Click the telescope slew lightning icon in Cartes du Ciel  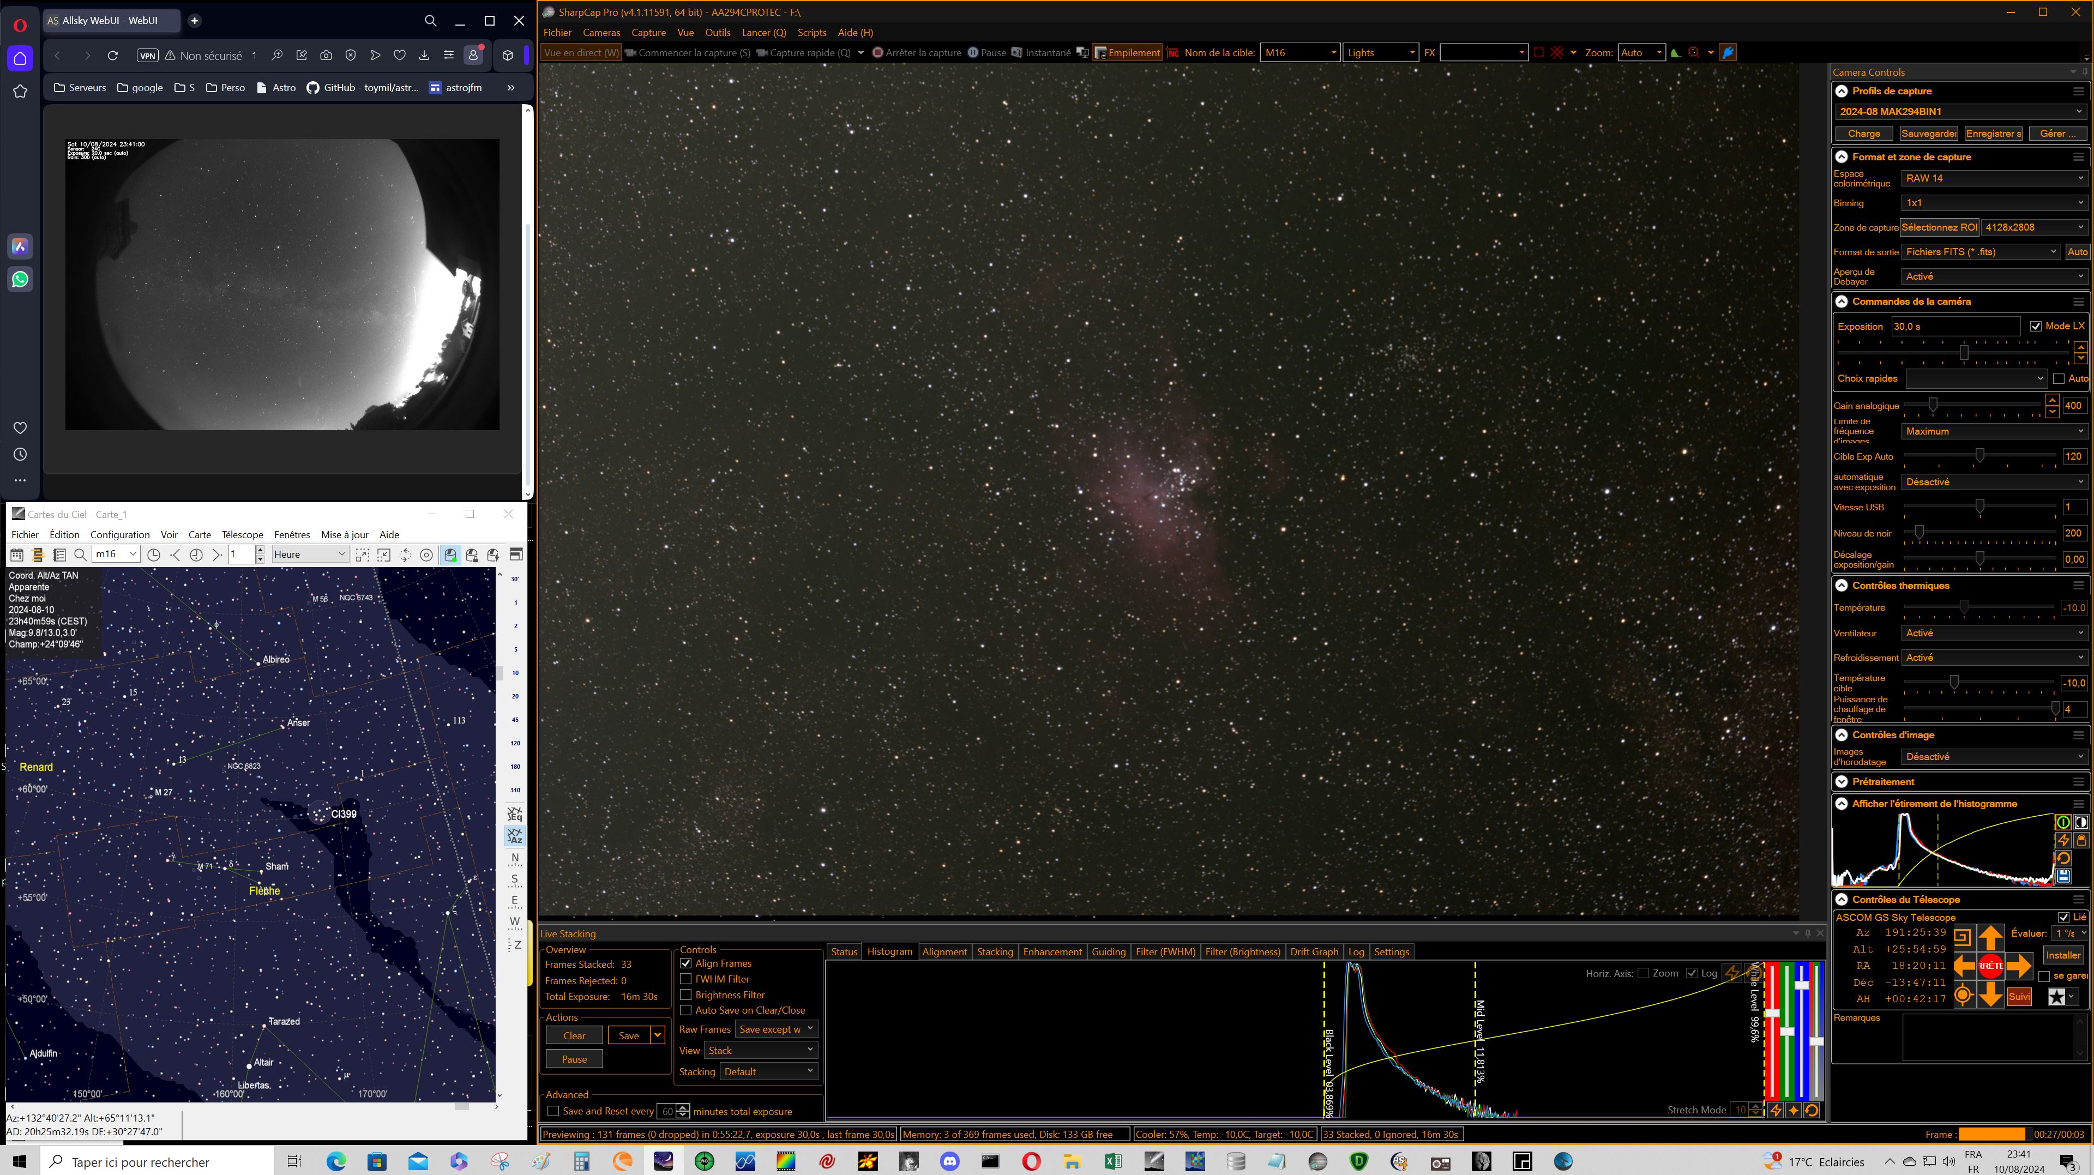[492, 555]
